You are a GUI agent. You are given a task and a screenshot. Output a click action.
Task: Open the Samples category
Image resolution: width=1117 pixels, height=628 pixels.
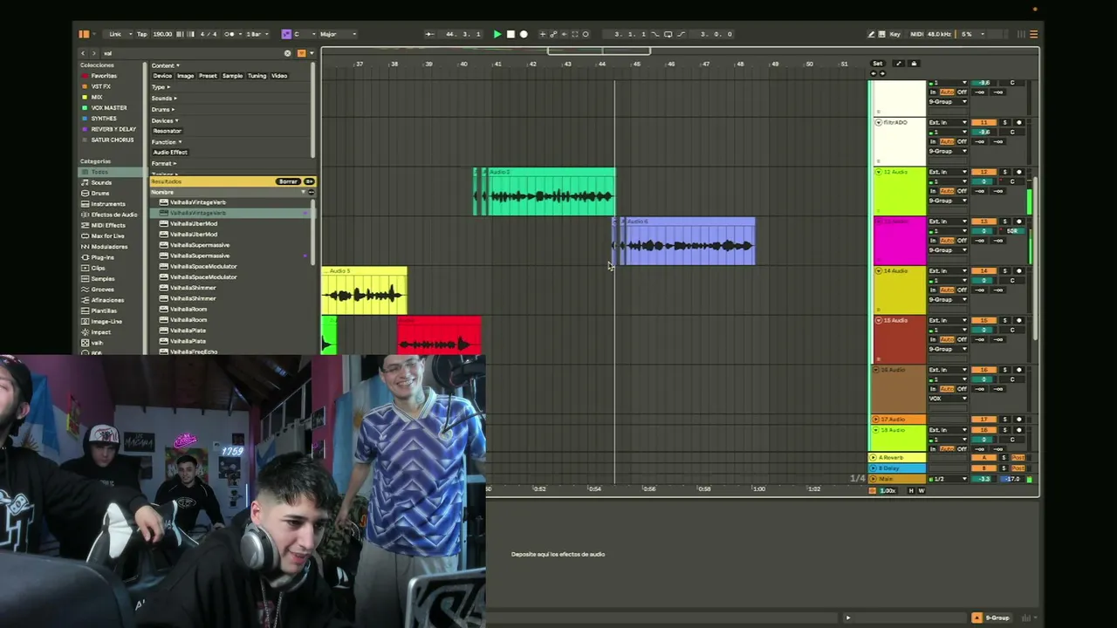point(102,278)
